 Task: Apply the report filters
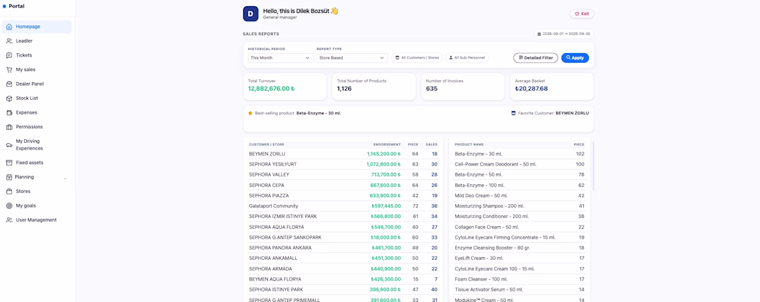pyautogui.click(x=575, y=58)
